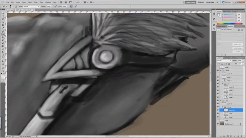Select the Move tool
Screen dimensions: 246x138
tap(3, 13)
